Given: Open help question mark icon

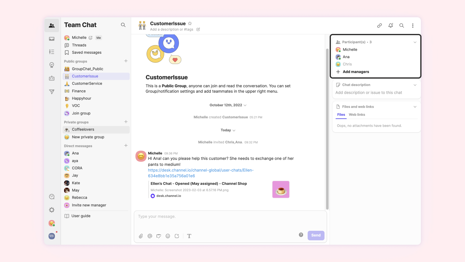Looking at the screenshot, I should 301,235.
